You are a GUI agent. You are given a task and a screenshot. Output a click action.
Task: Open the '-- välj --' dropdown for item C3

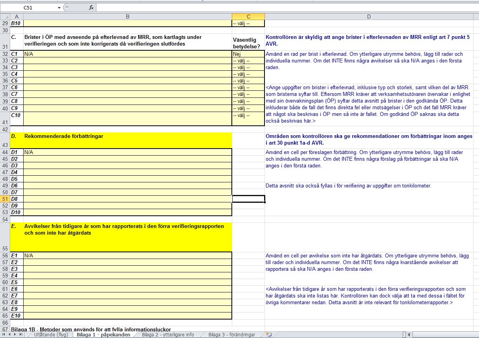pyautogui.click(x=248, y=68)
